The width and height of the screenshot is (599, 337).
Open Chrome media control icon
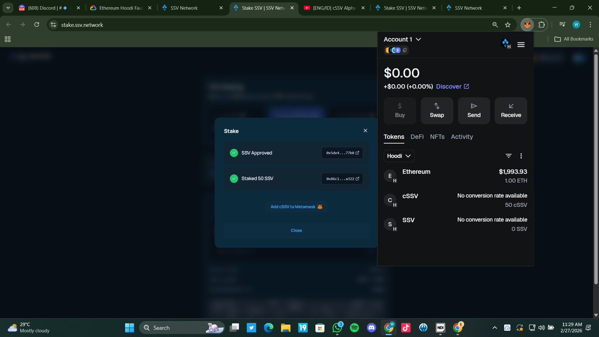[x=563, y=24]
